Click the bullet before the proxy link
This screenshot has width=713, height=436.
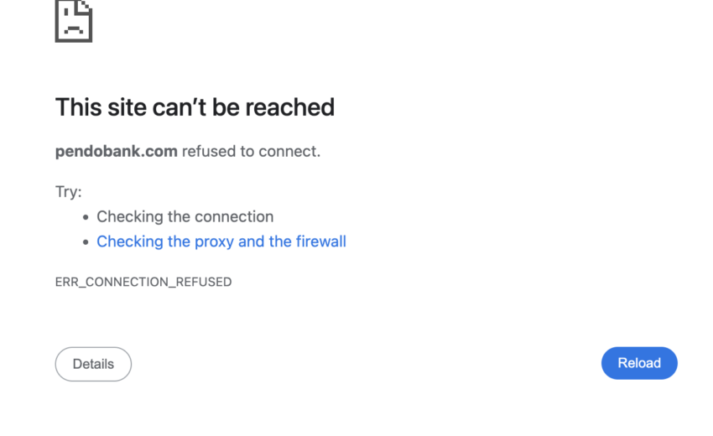point(86,242)
